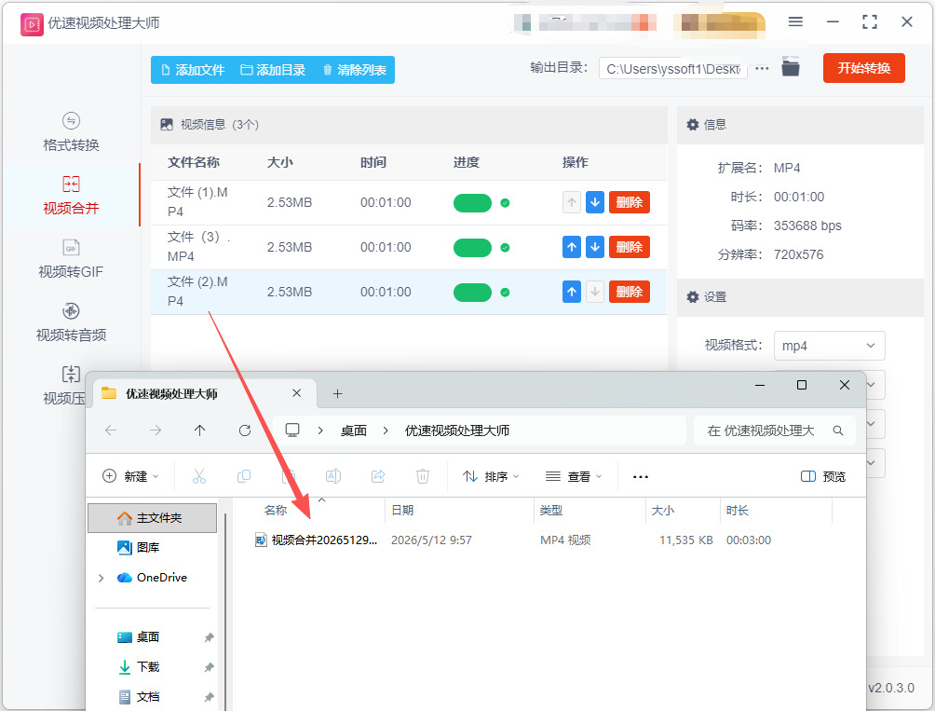935x711 pixels.
Task: Click 添加文件 to add files
Action: [193, 70]
